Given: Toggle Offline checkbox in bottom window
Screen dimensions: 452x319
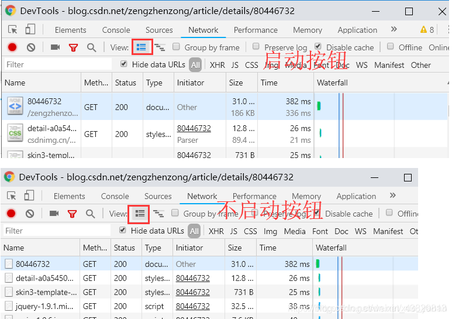Looking at the screenshot, I should click(x=389, y=212).
